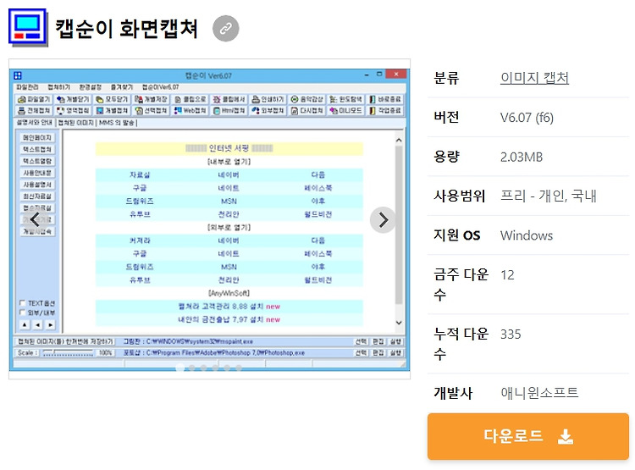Open 드림위즈 link under 내부로 열기
The width and height of the screenshot is (635, 470).
tap(140, 201)
